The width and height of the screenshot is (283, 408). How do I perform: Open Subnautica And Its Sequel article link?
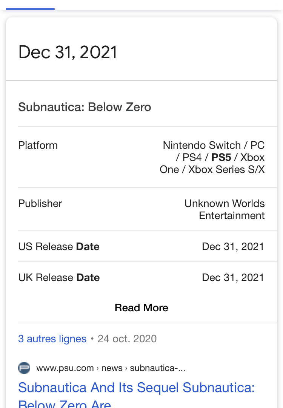tap(137, 394)
